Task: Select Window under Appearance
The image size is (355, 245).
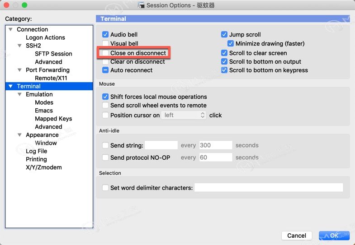Action: pyautogui.click(x=46, y=143)
